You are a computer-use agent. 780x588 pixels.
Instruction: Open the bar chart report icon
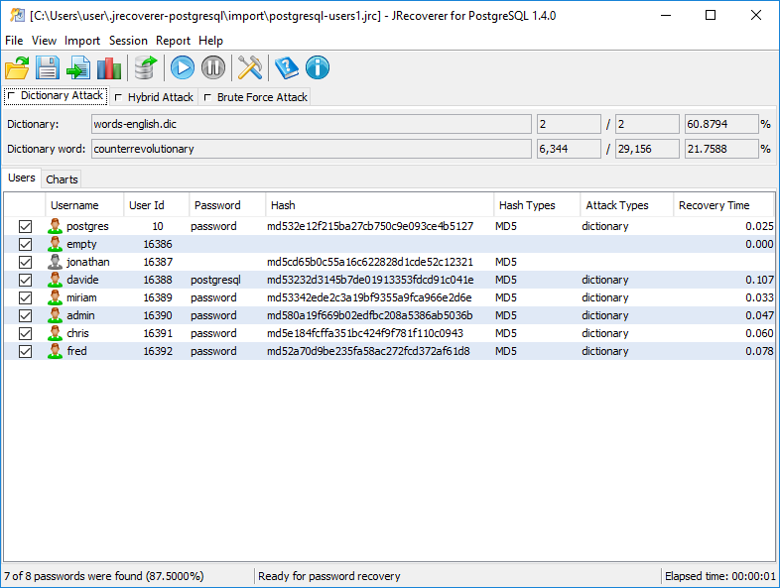(109, 68)
